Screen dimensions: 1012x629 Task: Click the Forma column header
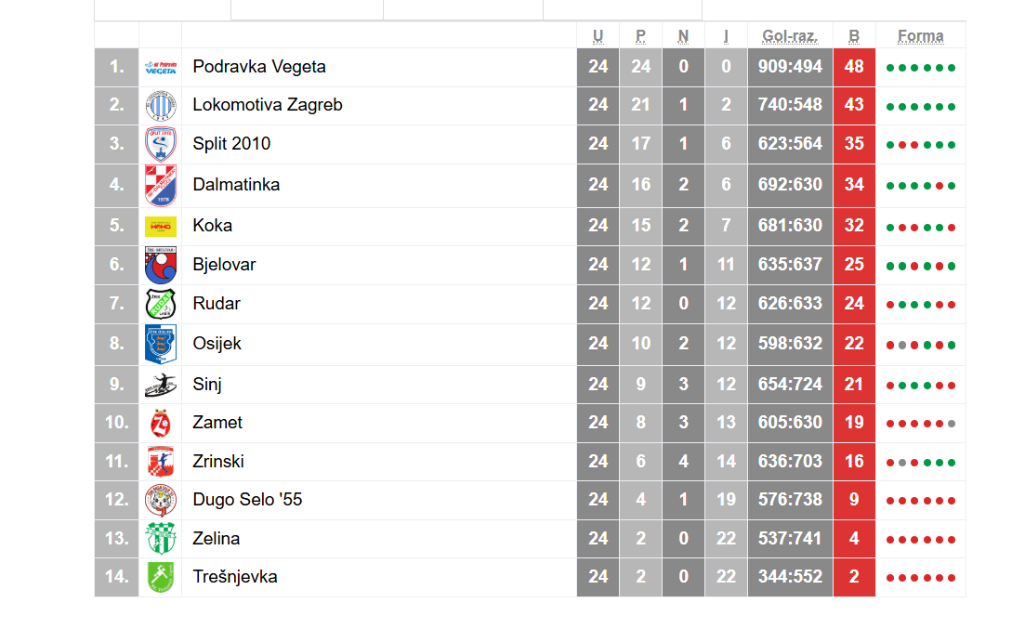point(920,36)
